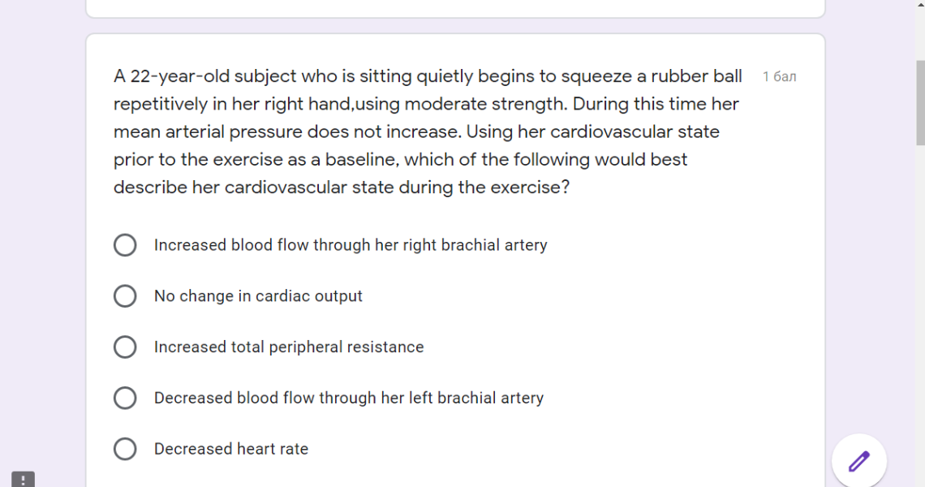Click the question paragraph about the 22-year-old subject
This screenshot has height=487, width=925.
[x=428, y=131]
